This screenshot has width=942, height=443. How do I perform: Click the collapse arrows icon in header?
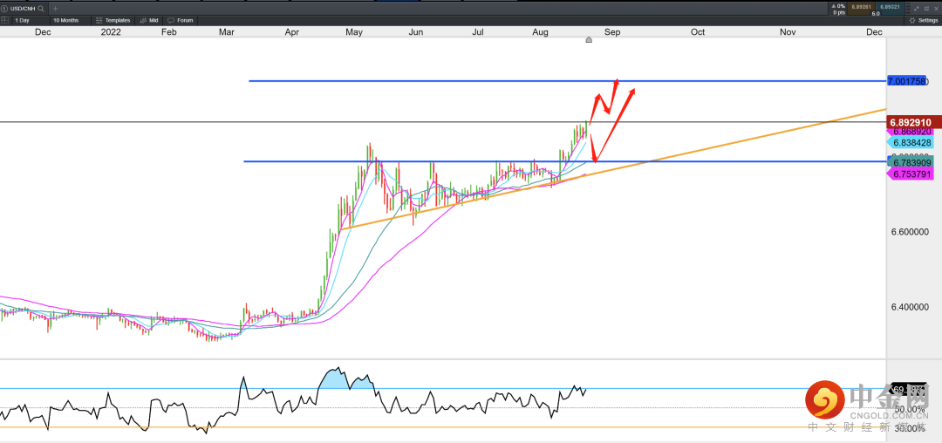[916, 9]
